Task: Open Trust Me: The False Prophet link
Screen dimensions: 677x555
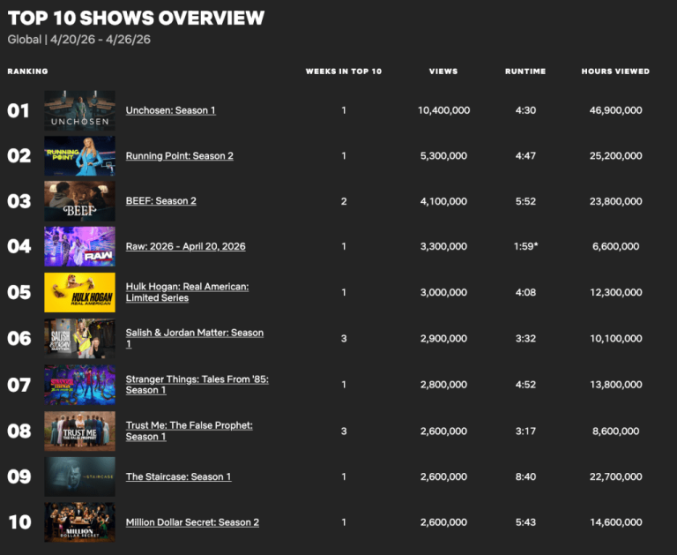Action: (x=190, y=431)
